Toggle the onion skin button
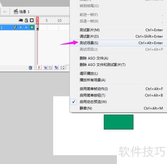This screenshot has height=164, width=167. pyautogui.click(x=45, y=68)
